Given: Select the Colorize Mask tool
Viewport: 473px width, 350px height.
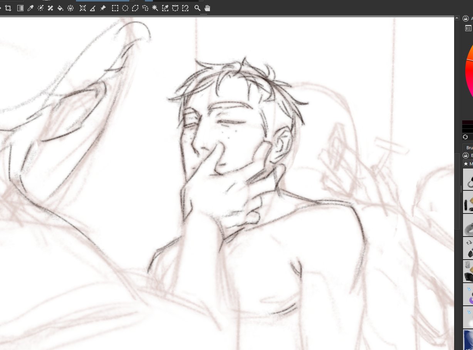Looking at the screenshot, I should [x=40, y=8].
